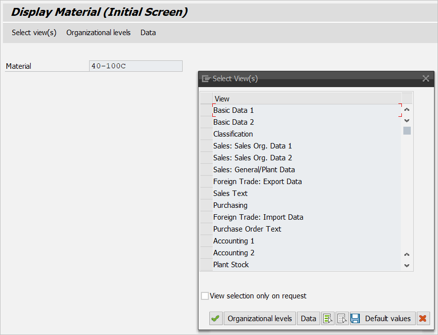Close the Select View(s) popup window
This screenshot has width=438, height=335.
click(426, 79)
